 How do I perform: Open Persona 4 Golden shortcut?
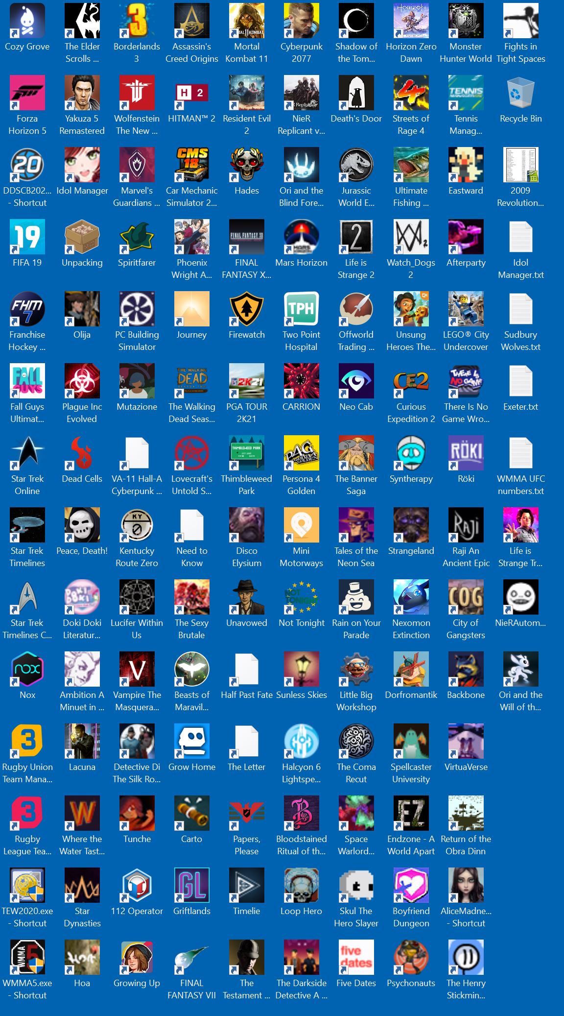pyautogui.click(x=302, y=453)
